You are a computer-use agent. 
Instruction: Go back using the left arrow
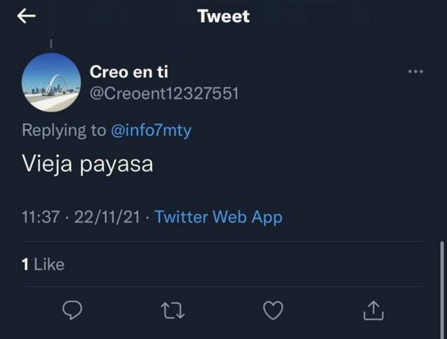[x=26, y=17]
